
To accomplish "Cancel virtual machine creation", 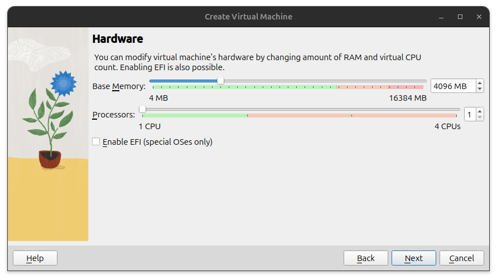I will click(462, 258).
